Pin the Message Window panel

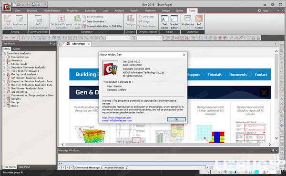(x=273, y=150)
